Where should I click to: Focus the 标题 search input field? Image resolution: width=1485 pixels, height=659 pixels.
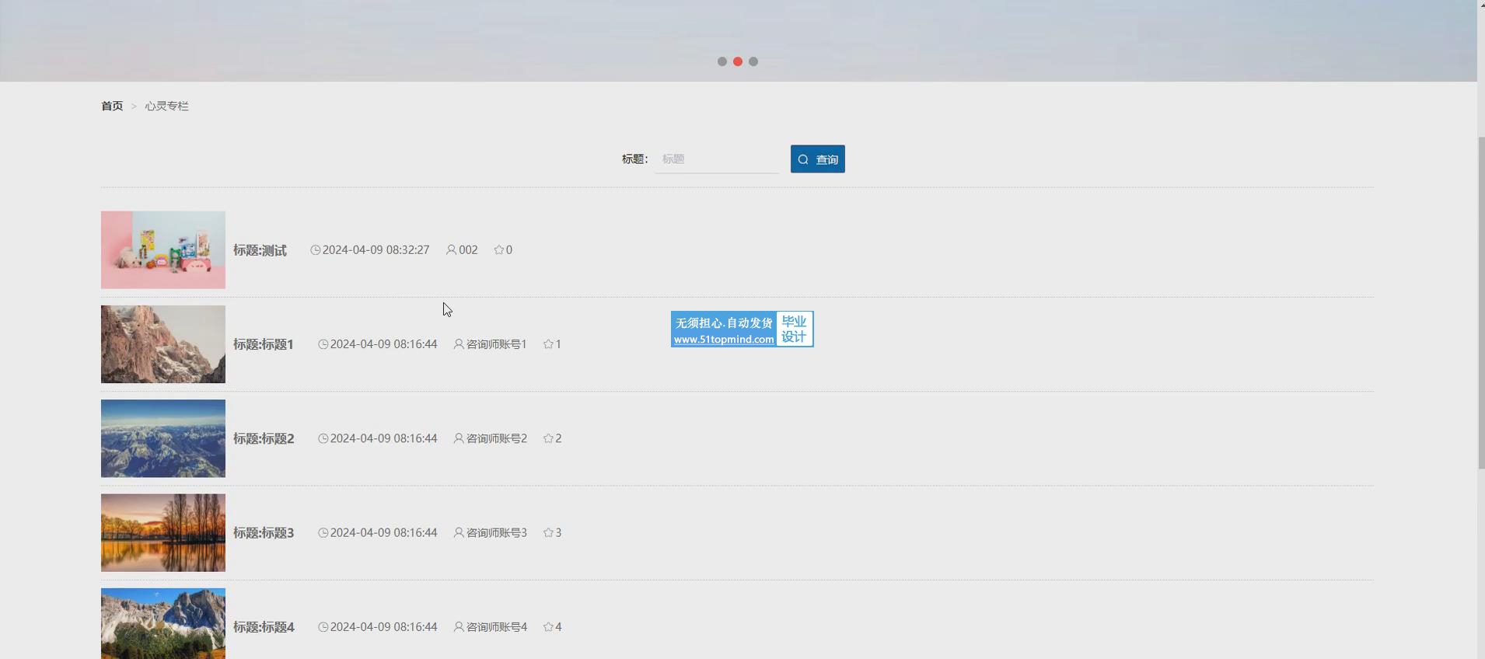[717, 159]
